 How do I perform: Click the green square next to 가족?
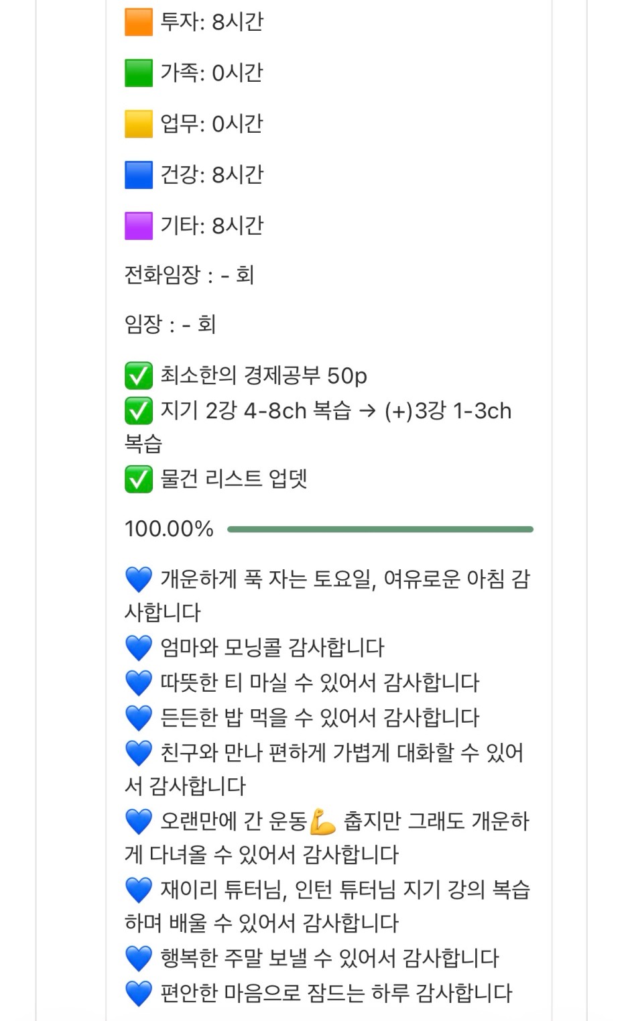click(139, 72)
